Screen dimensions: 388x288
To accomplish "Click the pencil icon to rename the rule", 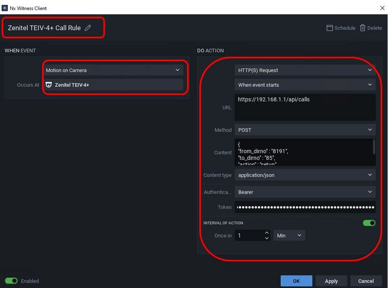I will 88,28.
